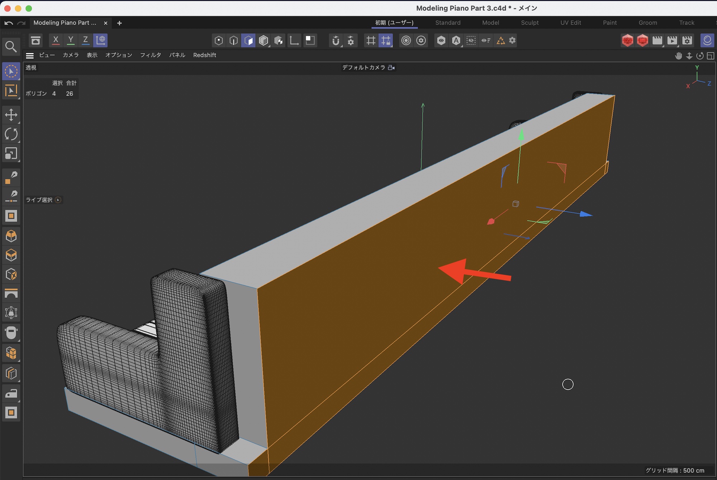The width and height of the screenshot is (717, 480).
Task: Open the フィルタ viewport menu
Action: click(150, 55)
